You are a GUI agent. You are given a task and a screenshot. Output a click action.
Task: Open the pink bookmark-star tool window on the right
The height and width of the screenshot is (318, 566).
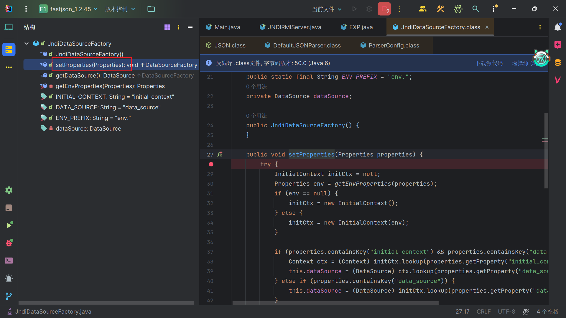(558, 45)
